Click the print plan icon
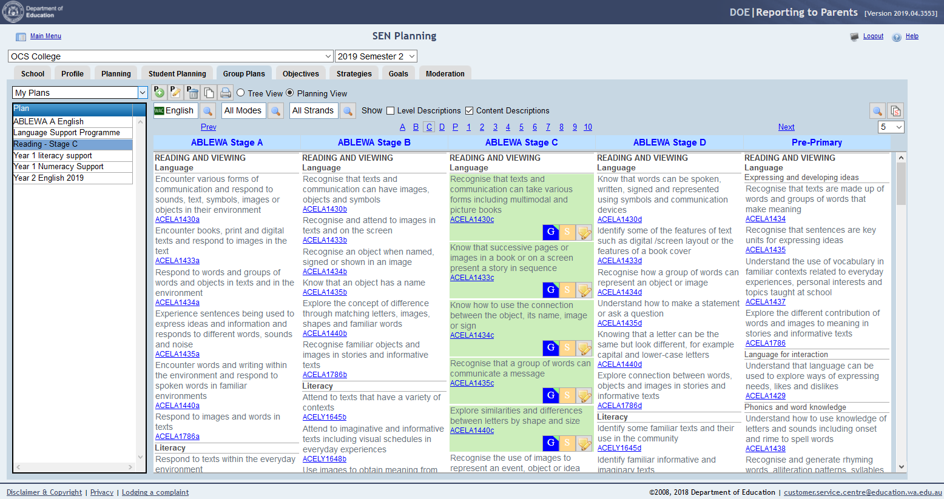944x499 pixels. coord(226,93)
